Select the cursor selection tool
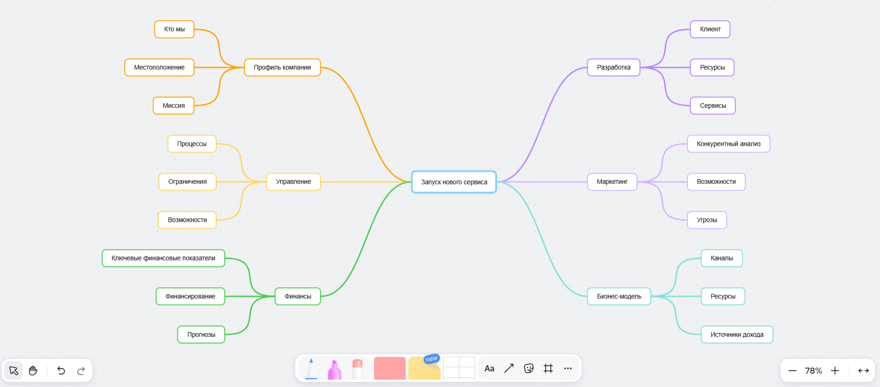This screenshot has height=387, width=880. [x=13, y=370]
